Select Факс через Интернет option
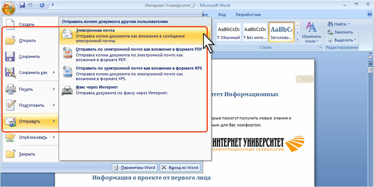This screenshot has height=187, width=374. [97, 87]
